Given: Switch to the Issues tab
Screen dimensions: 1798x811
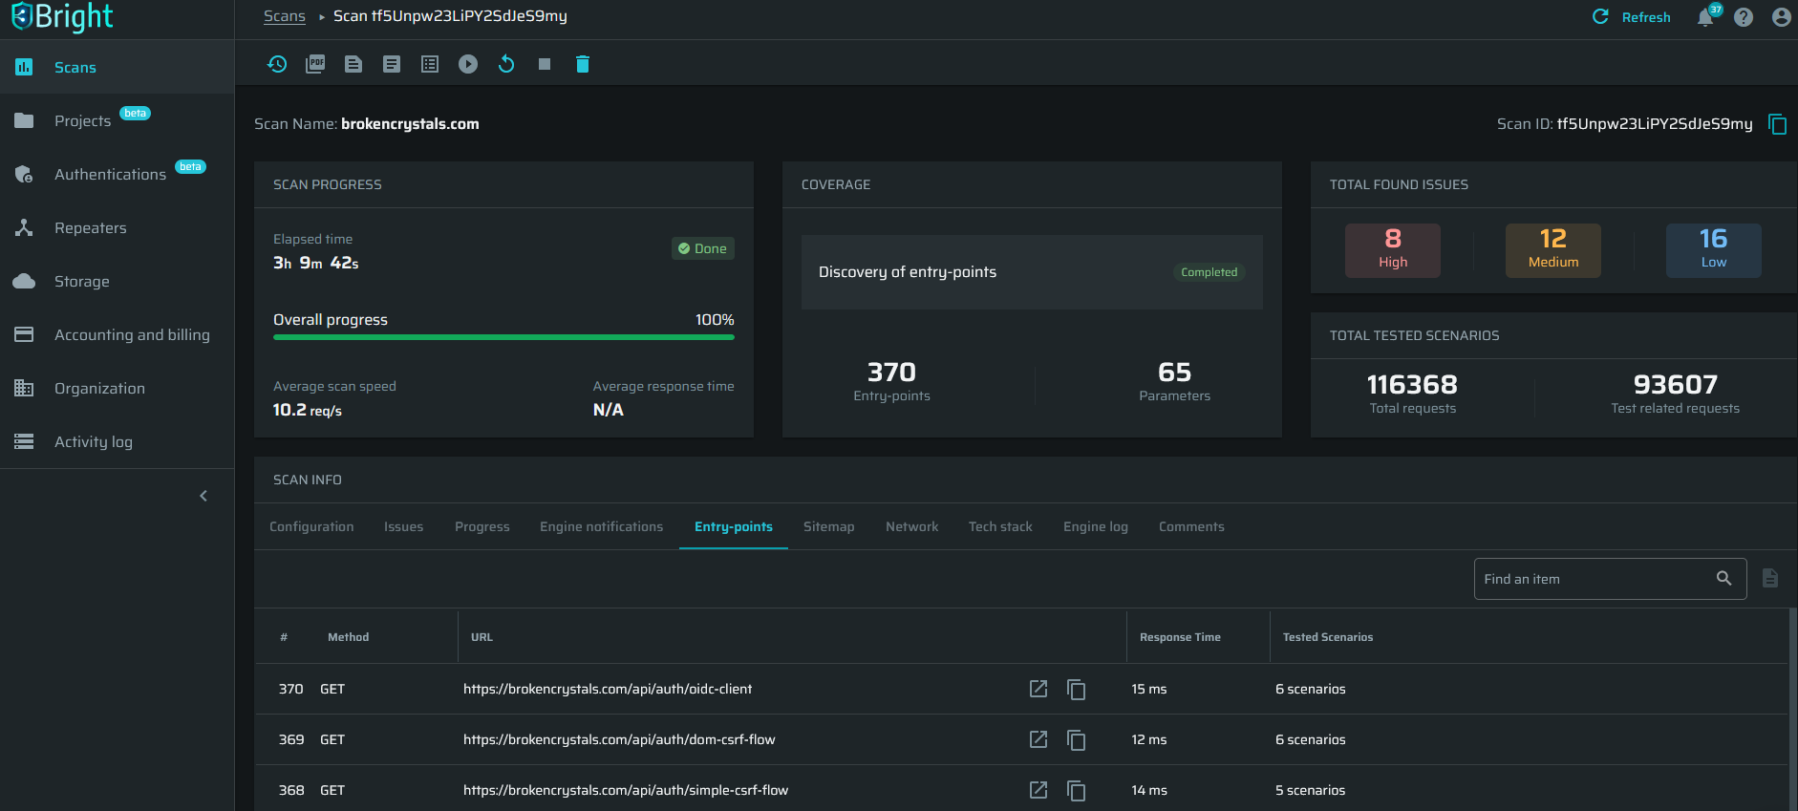Looking at the screenshot, I should [x=403, y=526].
